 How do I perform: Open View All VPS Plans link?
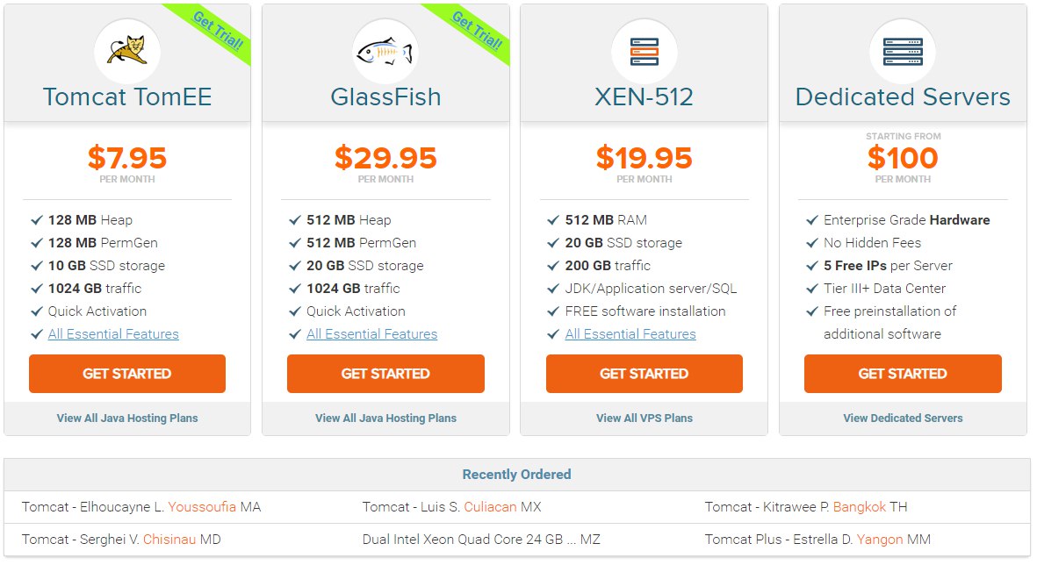(x=645, y=418)
